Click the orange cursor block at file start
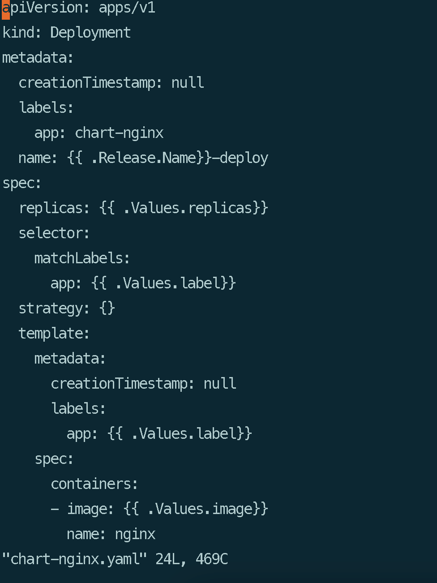 6,8
